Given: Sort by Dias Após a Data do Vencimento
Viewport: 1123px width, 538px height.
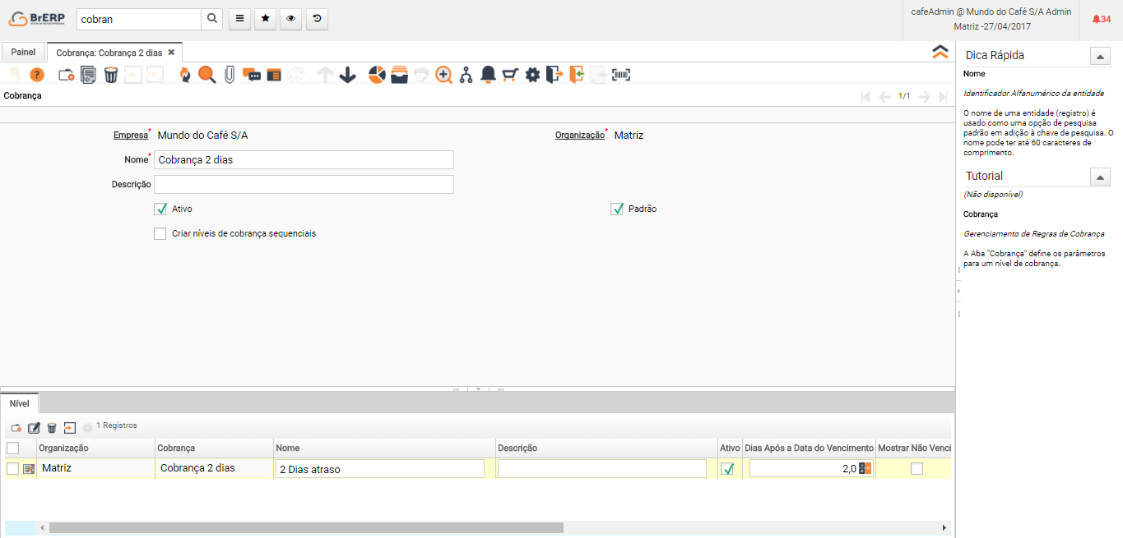Looking at the screenshot, I should coord(809,448).
